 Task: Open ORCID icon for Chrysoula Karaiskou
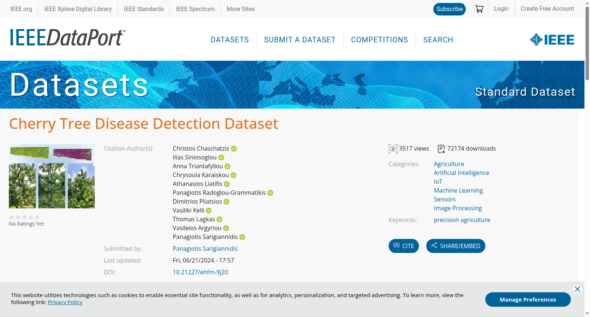[x=233, y=175]
